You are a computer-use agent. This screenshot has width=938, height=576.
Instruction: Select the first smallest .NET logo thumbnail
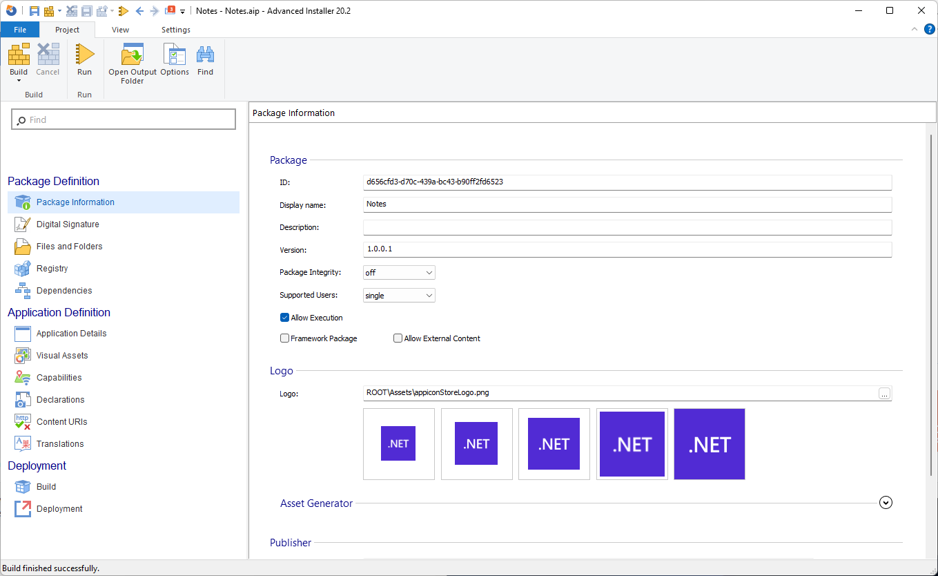point(399,444)
